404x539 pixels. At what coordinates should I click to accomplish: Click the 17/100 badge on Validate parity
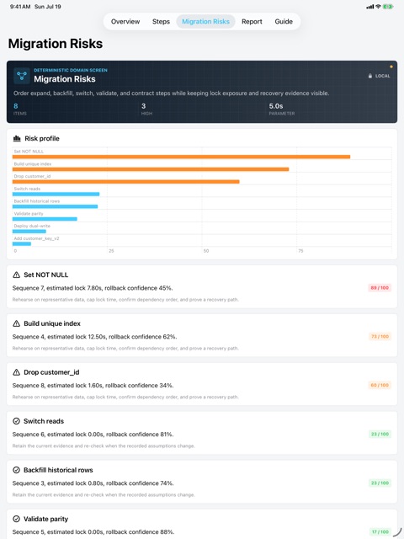point(380,531)
